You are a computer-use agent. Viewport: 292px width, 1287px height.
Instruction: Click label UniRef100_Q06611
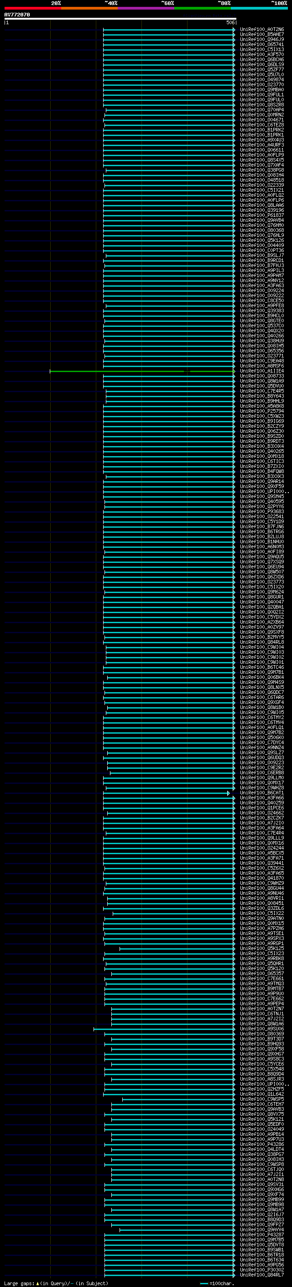coord(262,150)
